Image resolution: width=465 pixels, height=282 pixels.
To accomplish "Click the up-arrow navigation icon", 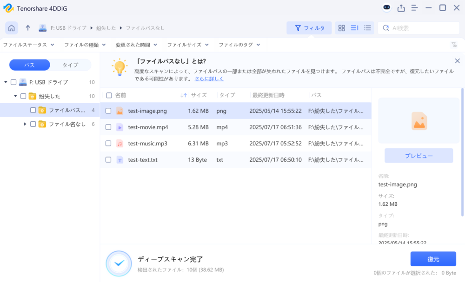I will (28, 28).
